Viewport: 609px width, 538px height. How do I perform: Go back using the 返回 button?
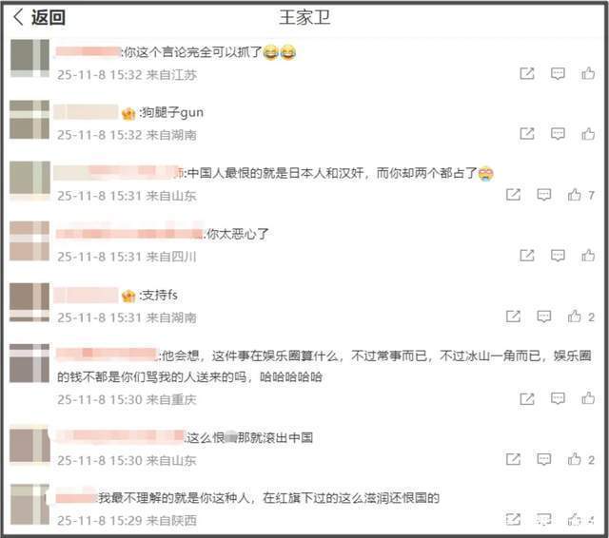pyautogui.click(x=39, y=17)
